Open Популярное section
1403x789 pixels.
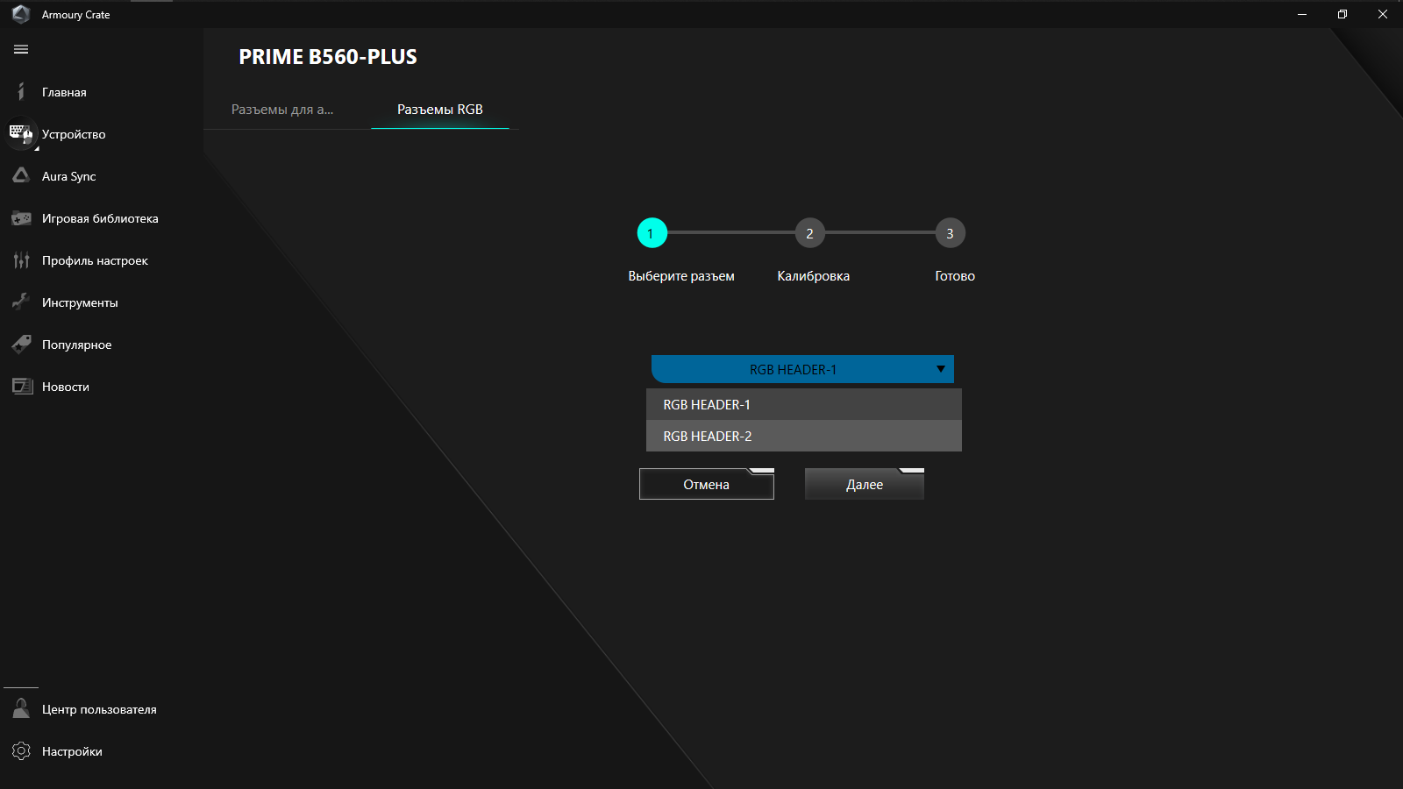[x=77, y=345]
